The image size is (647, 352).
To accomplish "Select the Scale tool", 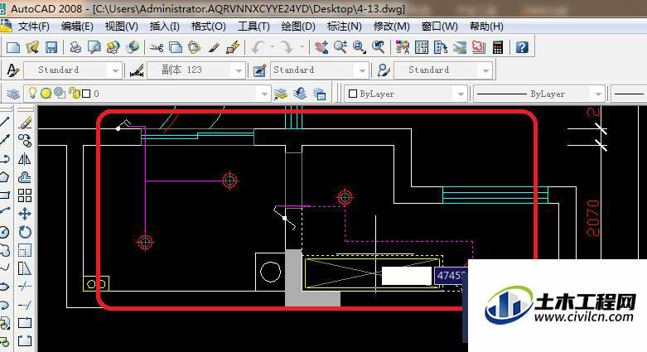I will [x=25, y=250].
